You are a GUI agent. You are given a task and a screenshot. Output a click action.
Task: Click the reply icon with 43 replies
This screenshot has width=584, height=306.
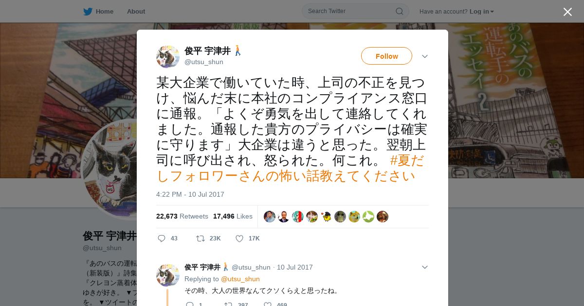pyautogui.click(x=162, y=238)
